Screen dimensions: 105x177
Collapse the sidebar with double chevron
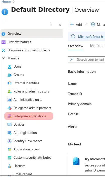point(60,25)
